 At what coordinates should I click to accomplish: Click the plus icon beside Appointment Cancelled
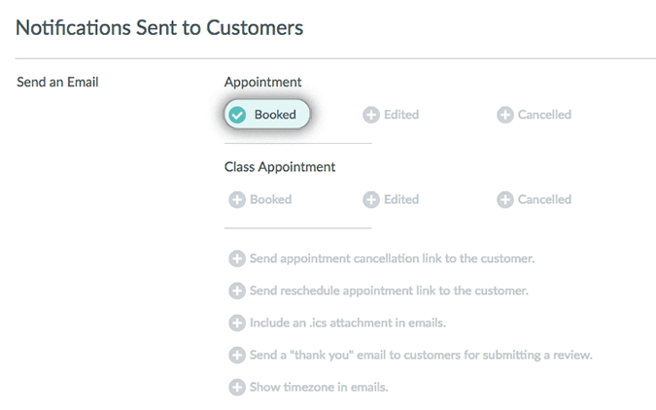(504, 115)
